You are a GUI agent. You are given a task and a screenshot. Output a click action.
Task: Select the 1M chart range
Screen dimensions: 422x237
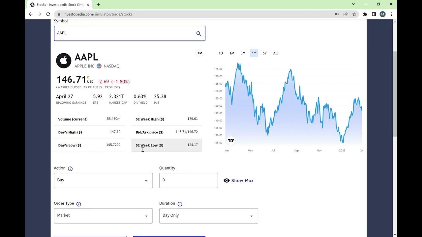coord(232,53)
